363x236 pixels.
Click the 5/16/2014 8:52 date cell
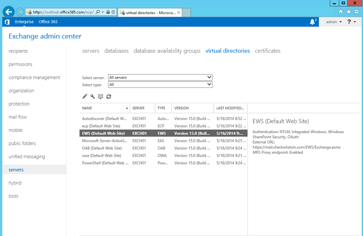click(231, 118)
